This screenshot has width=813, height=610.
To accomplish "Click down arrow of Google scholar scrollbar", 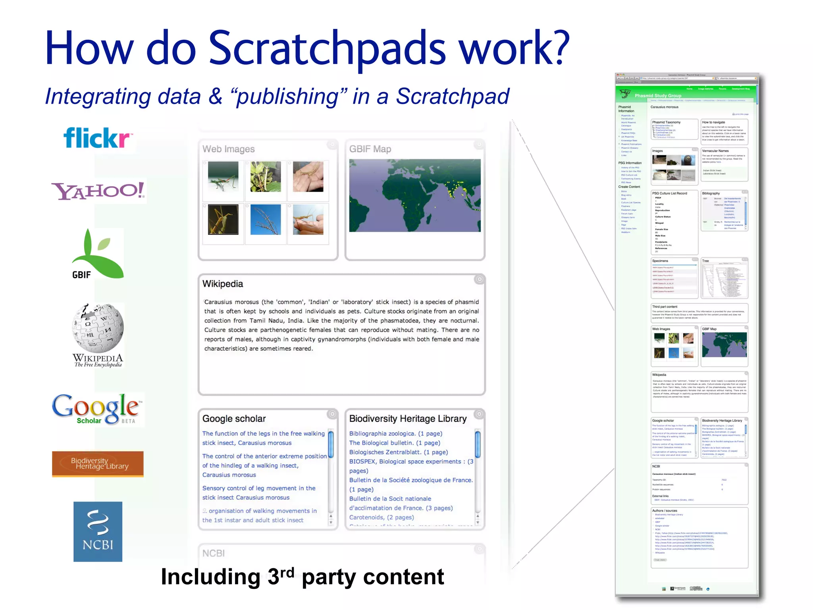I will coord(331,523).
